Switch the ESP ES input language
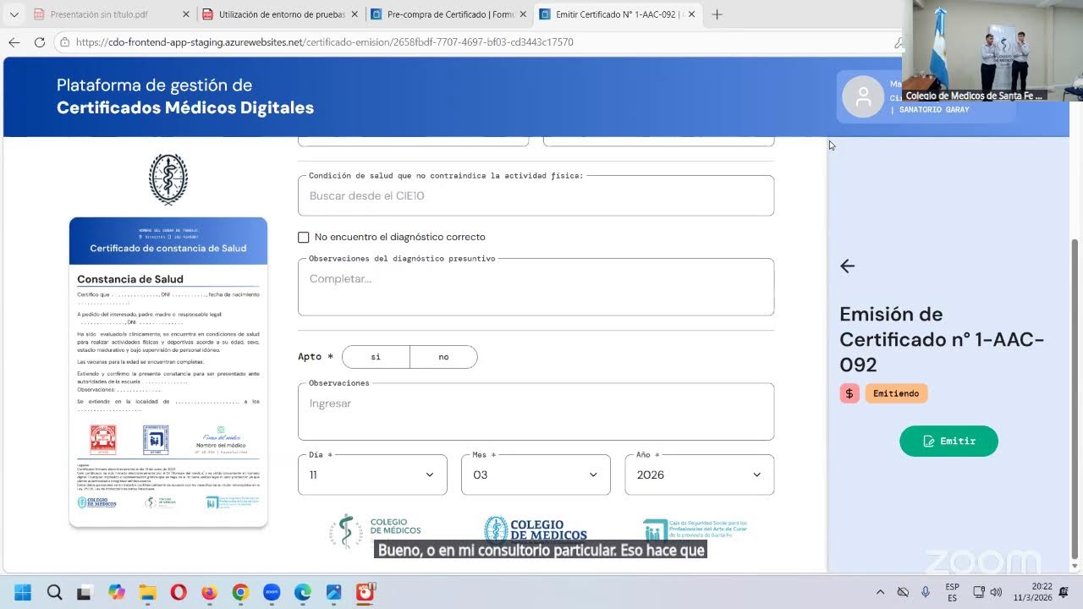 point(952,592)
